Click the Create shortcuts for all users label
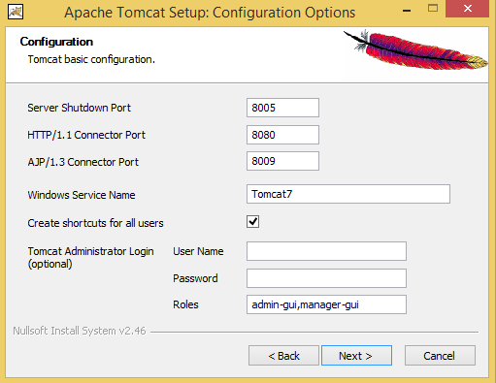Screen dimensions: 496x383 (x=95, y=223)
